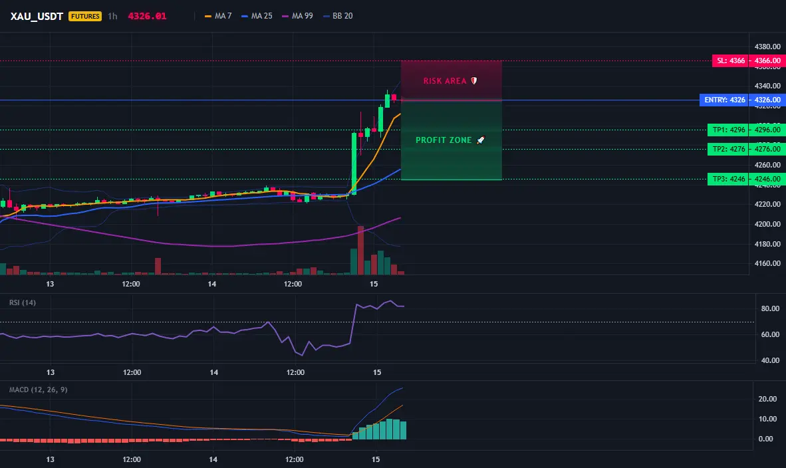Click 60.00 on the RSI axis
786x468 pixels.
pos(770,334)
